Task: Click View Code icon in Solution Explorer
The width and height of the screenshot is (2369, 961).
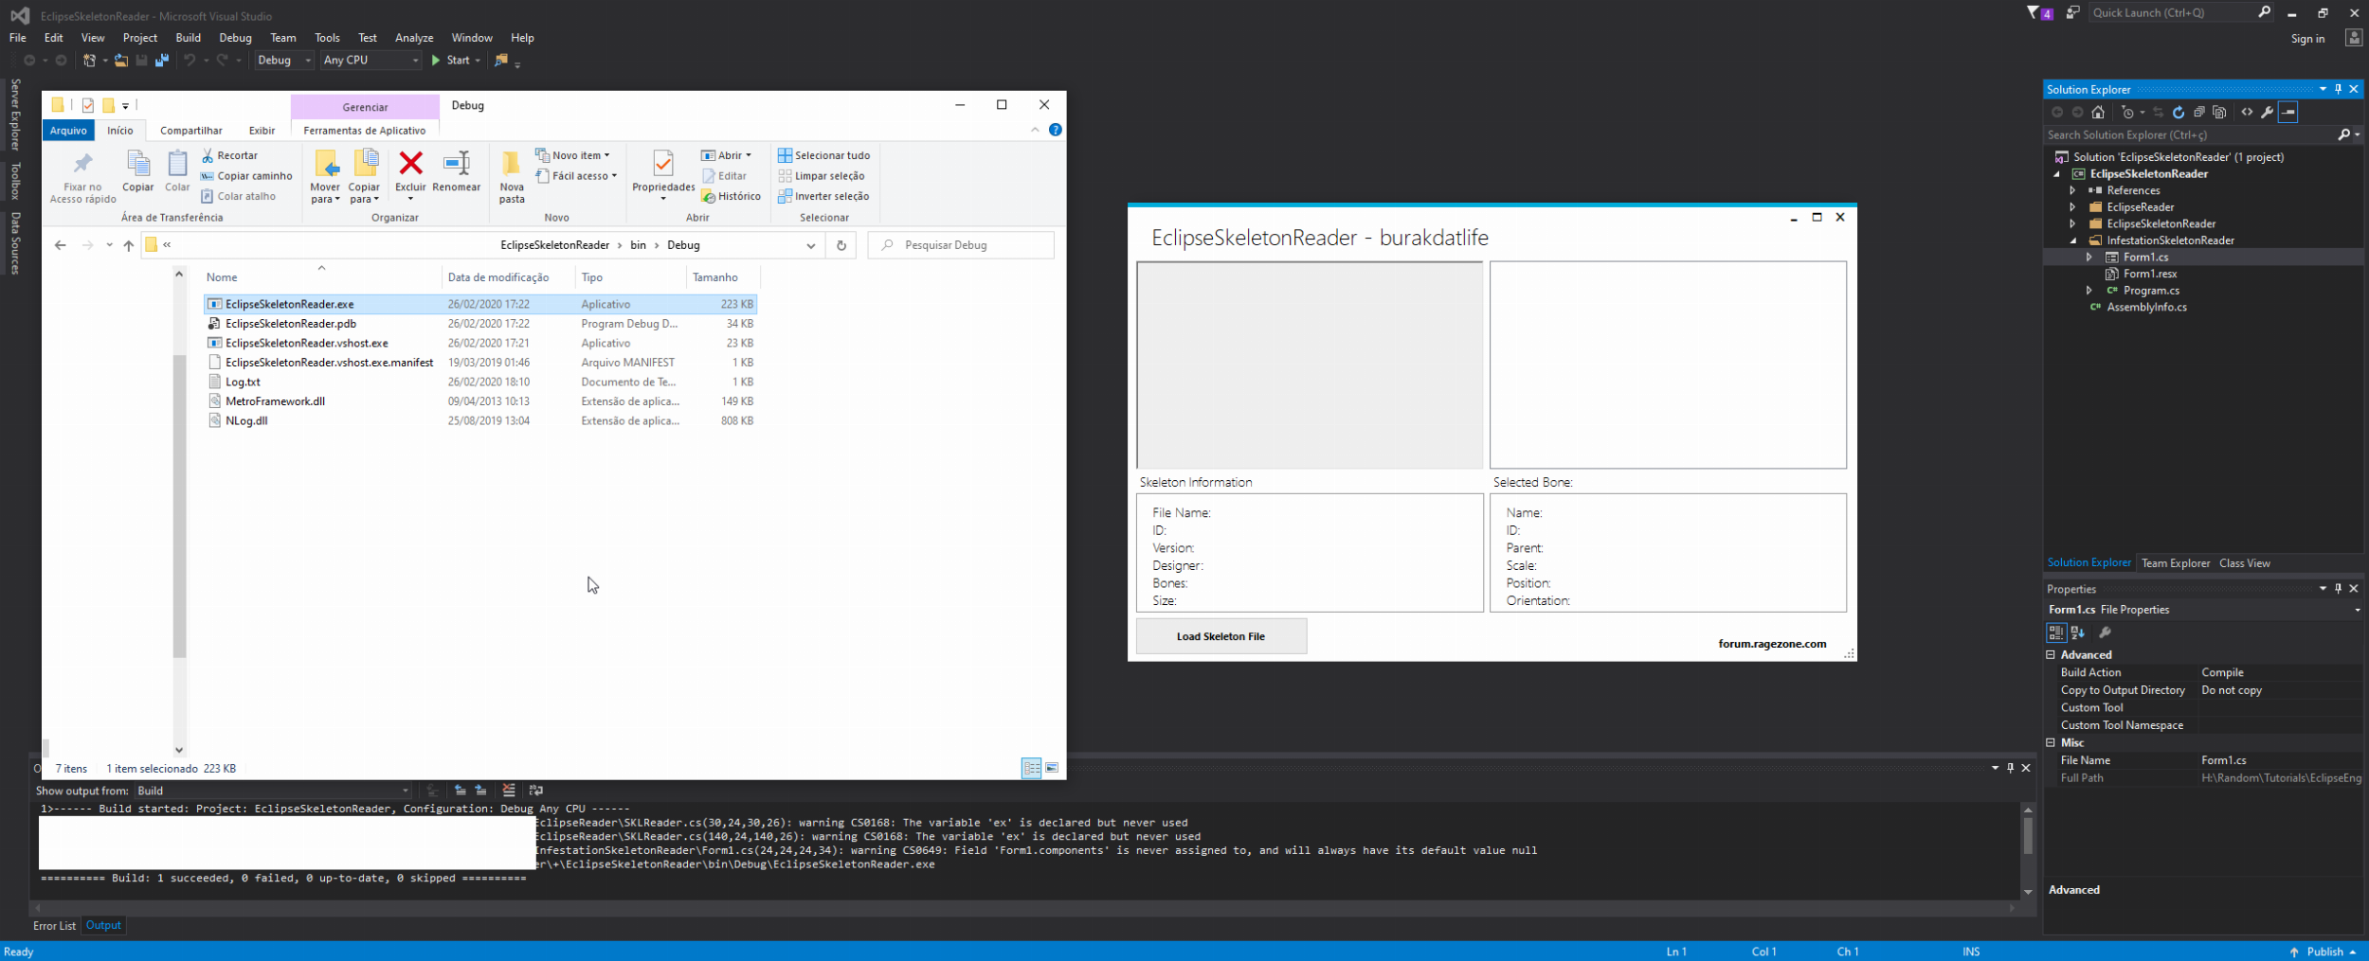Action: pyautogui.click(x=2247, y=112)
